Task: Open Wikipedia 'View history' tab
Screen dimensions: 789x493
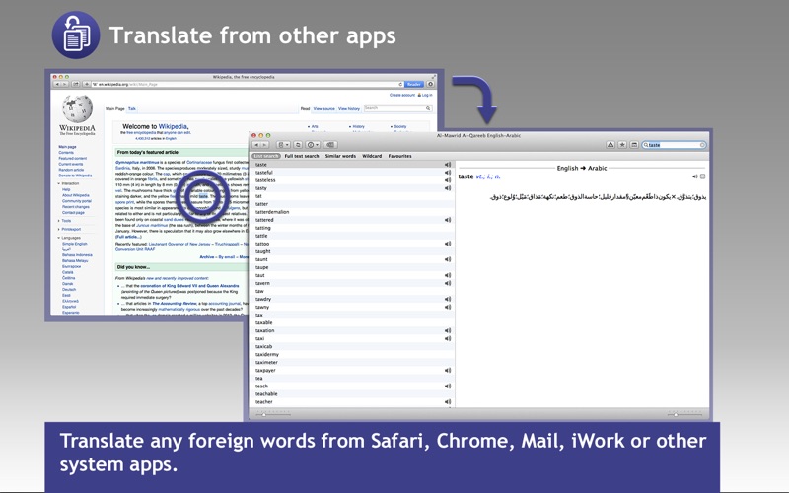Action: (x=349, y=108)
